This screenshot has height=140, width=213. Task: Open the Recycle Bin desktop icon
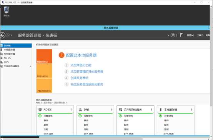(x=7, y=12)
